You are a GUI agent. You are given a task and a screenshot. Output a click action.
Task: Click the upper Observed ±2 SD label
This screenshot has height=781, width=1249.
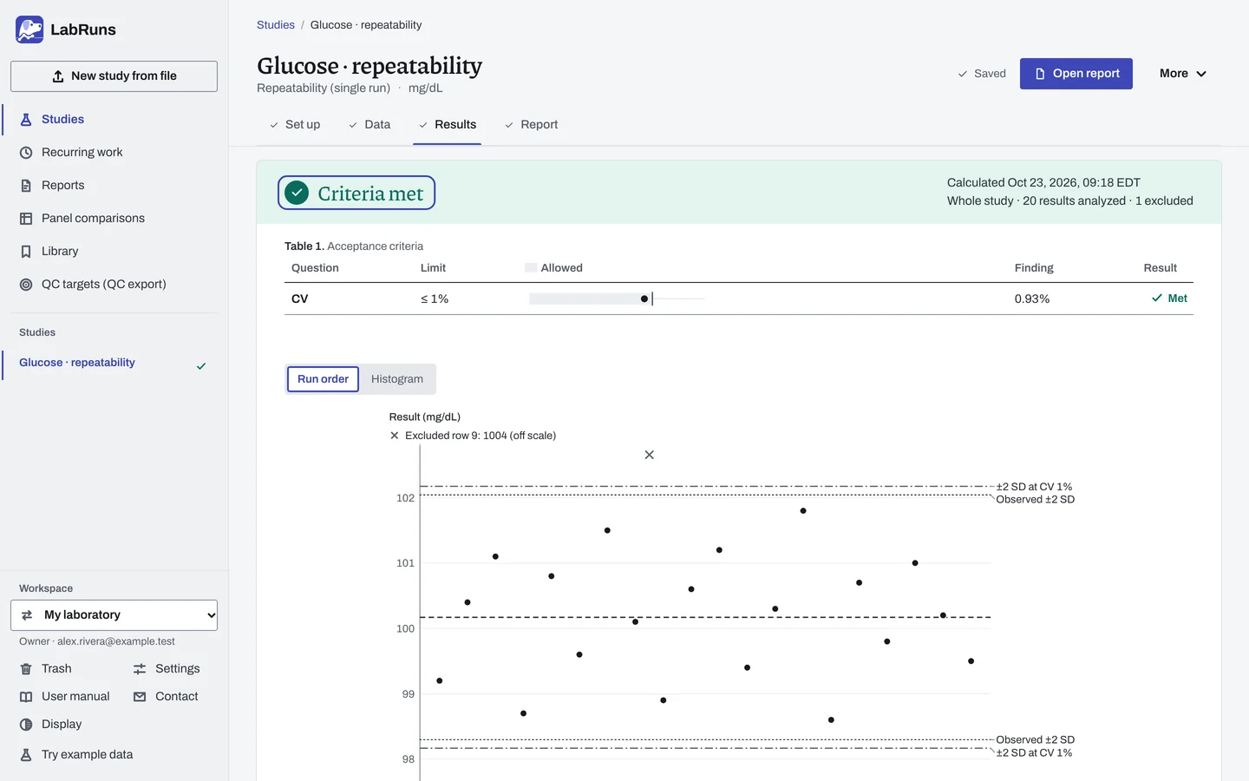pos(1036,500)
